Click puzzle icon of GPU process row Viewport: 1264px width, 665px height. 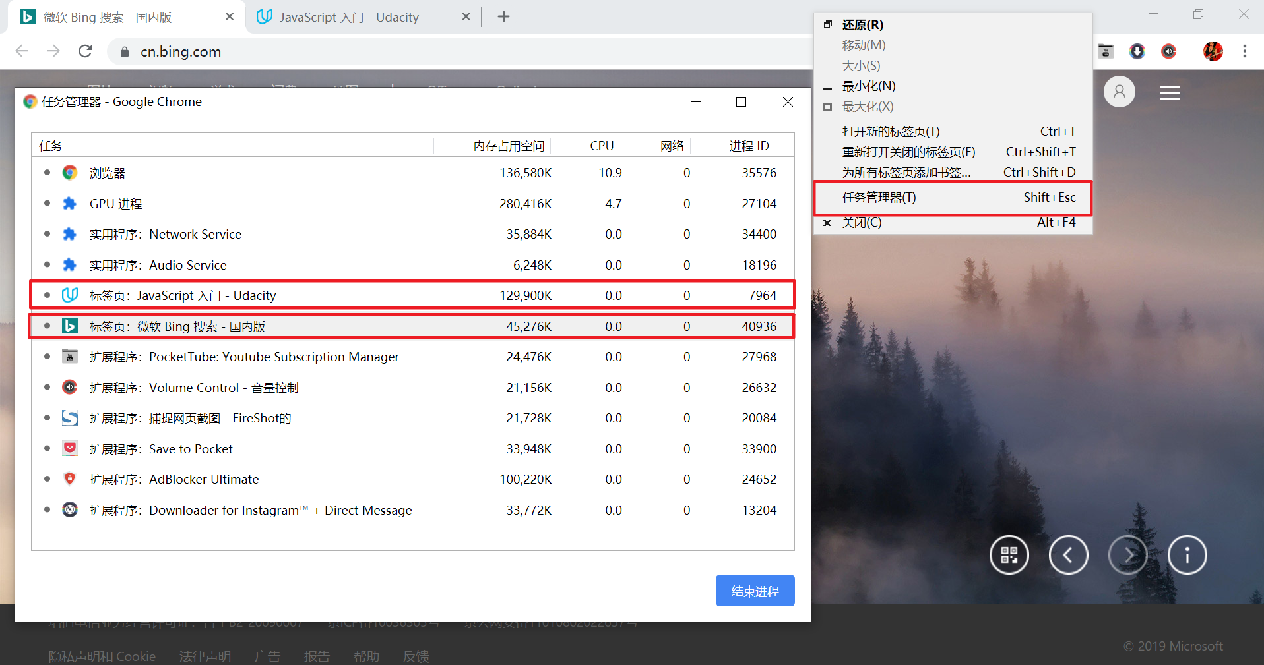tap(70, 204)
